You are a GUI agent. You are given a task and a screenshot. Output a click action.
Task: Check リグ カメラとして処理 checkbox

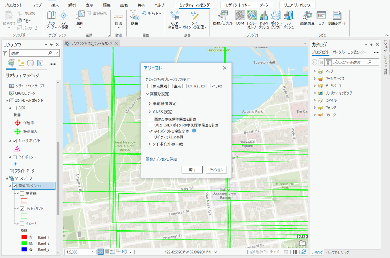(x=151, y=137)
